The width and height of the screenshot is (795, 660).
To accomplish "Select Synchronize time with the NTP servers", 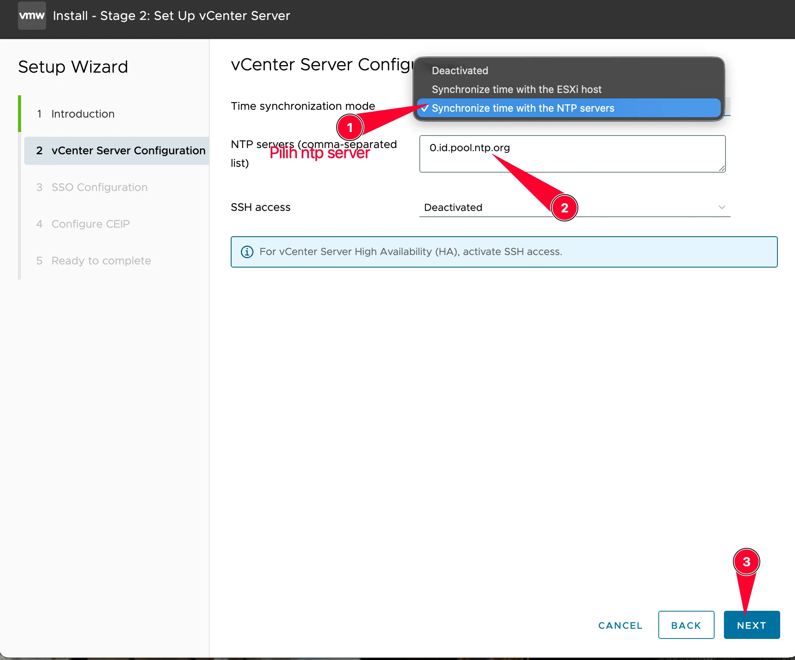I will (569, 108).
